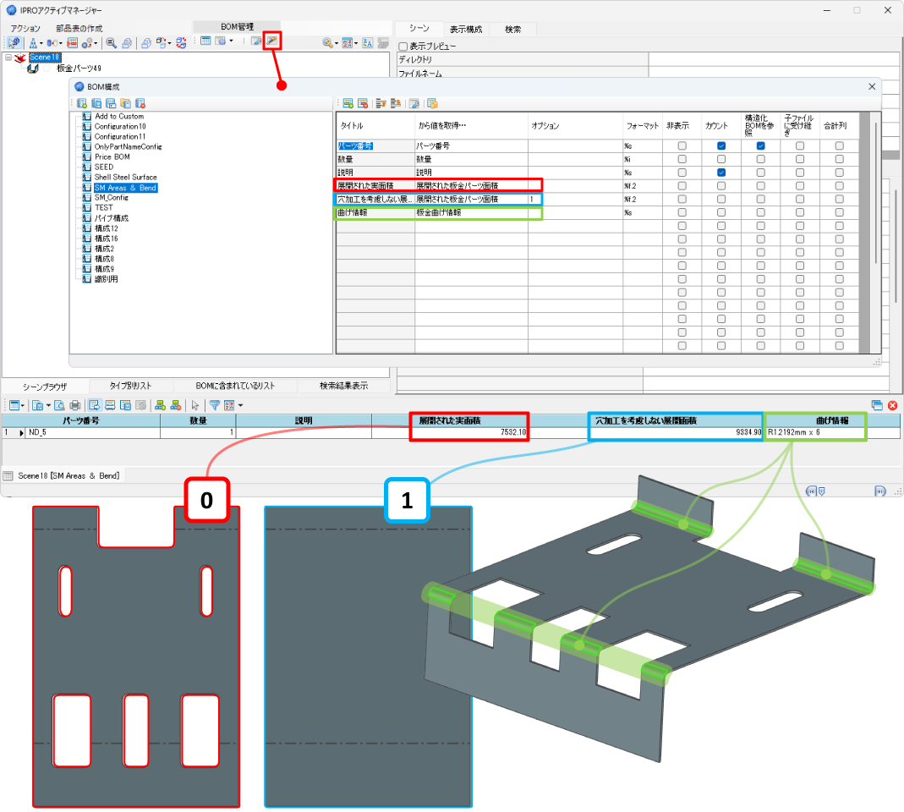The height and width of the screenshot is (812, 904).
Task: Check 子ファイルに受け継ぎ checkbox for パーツ番号 row
Action: coord(800,145)
